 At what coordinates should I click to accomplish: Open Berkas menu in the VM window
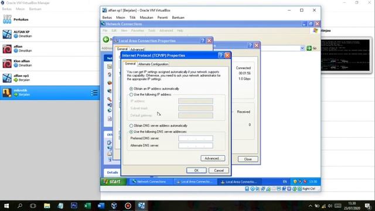pyautogui.click(x=107, y=18)
